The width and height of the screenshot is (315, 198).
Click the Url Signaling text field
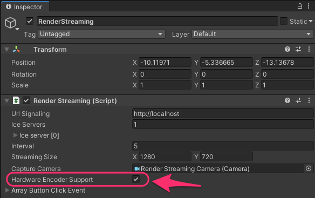pos(223,114)
